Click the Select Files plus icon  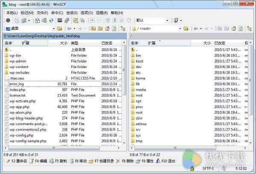pyautogui.click(x=92, y=20)
